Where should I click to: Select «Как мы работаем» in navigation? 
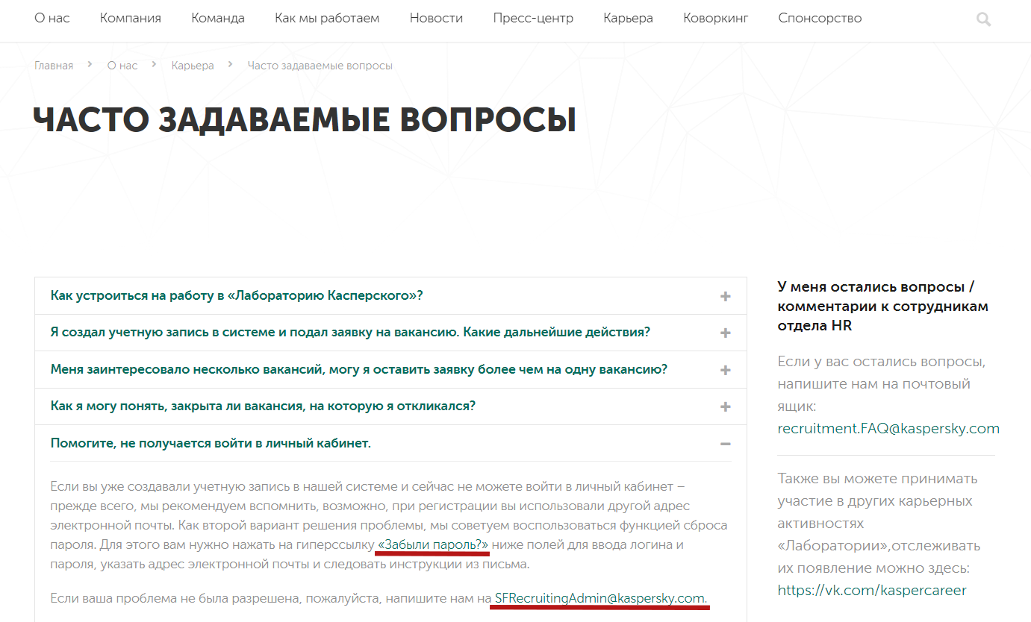[x=327, y=18]
